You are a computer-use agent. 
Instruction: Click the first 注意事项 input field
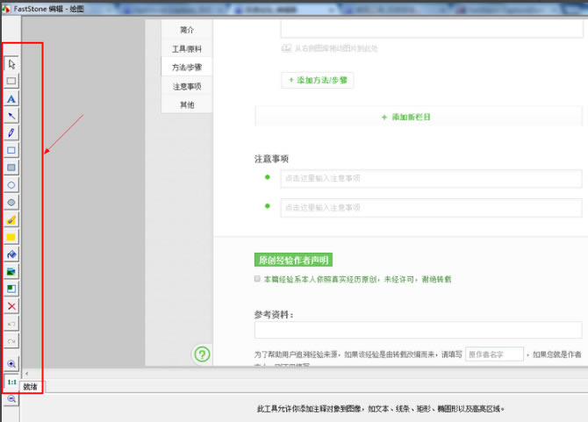(x=431, y=178)
